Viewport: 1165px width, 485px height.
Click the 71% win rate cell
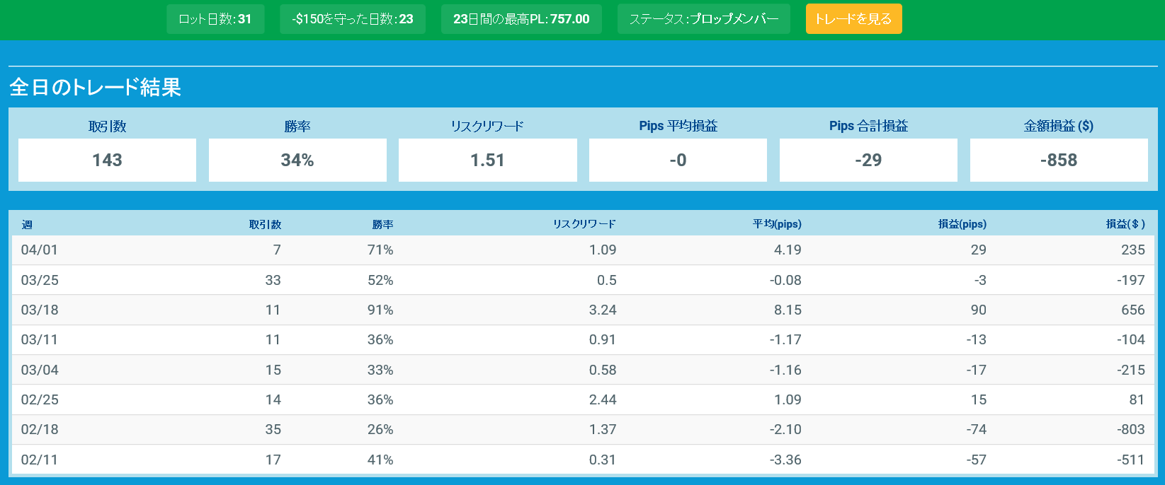pyautogui.click(x=380, y=250)
